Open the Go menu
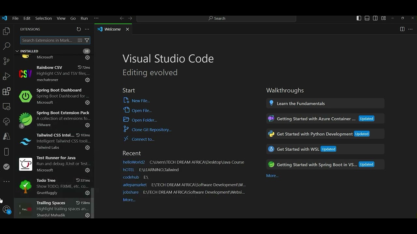Image resolution: width=417 pixels, height=234 pixels. point(73,19)
